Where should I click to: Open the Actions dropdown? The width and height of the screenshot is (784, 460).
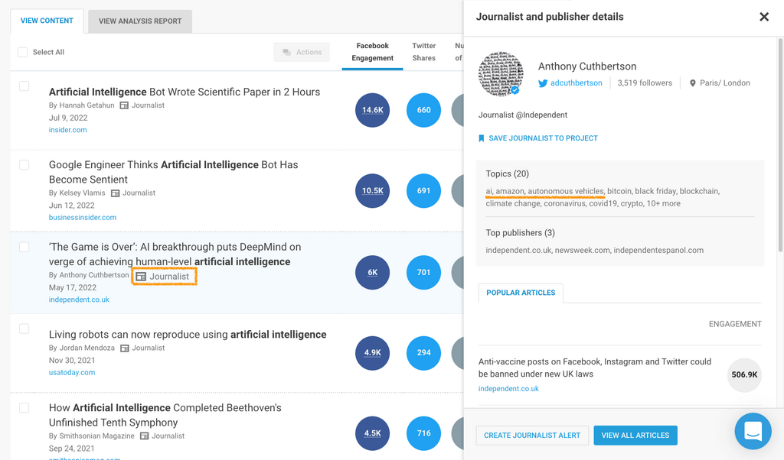pyautogui.click(x=302, y=52)
